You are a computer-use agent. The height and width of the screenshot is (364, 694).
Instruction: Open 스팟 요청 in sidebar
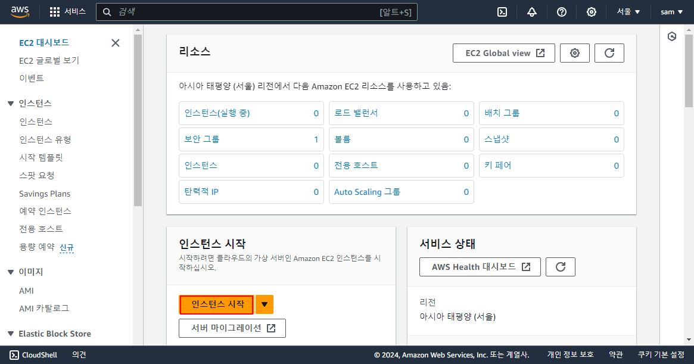pos(37,175)
